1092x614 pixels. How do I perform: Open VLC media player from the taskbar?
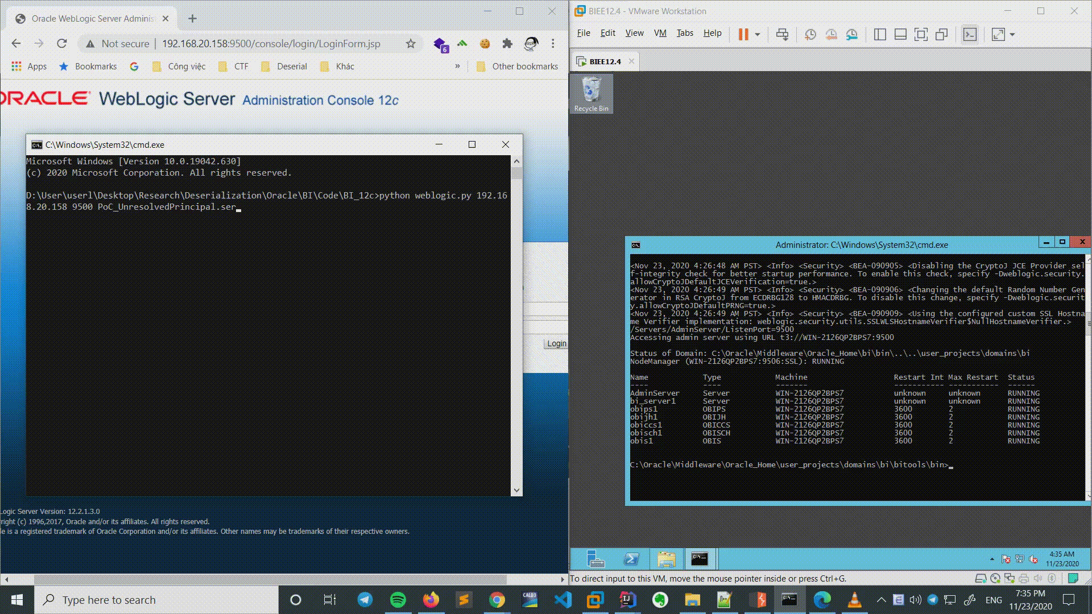[854, 600]
